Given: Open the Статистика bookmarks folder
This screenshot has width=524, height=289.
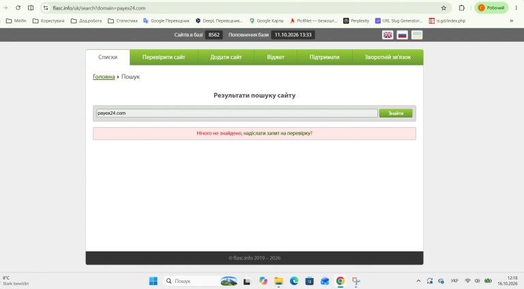Looking at the screenshot, I should click(123, 20).
